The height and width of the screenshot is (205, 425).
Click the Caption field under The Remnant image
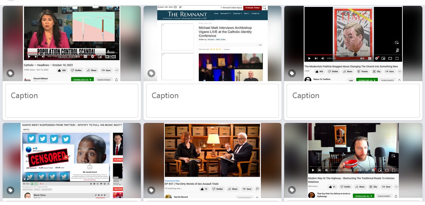tap(212, 101)
